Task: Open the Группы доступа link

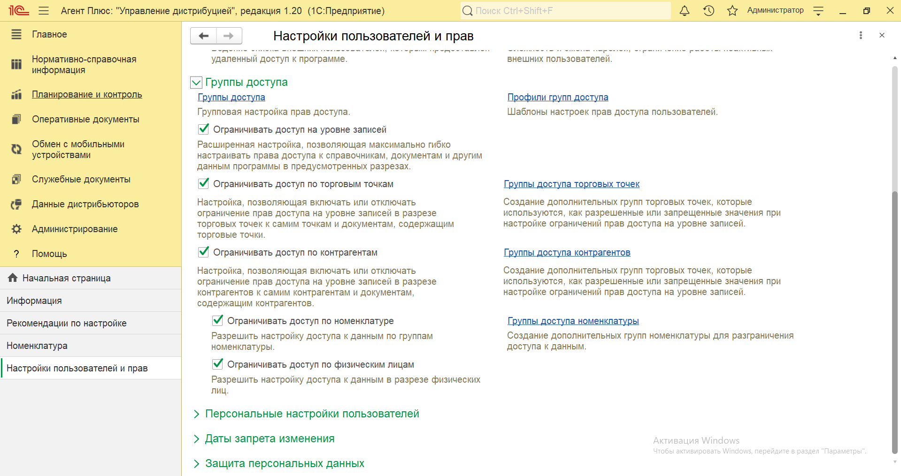Action: tap(231, 97)
